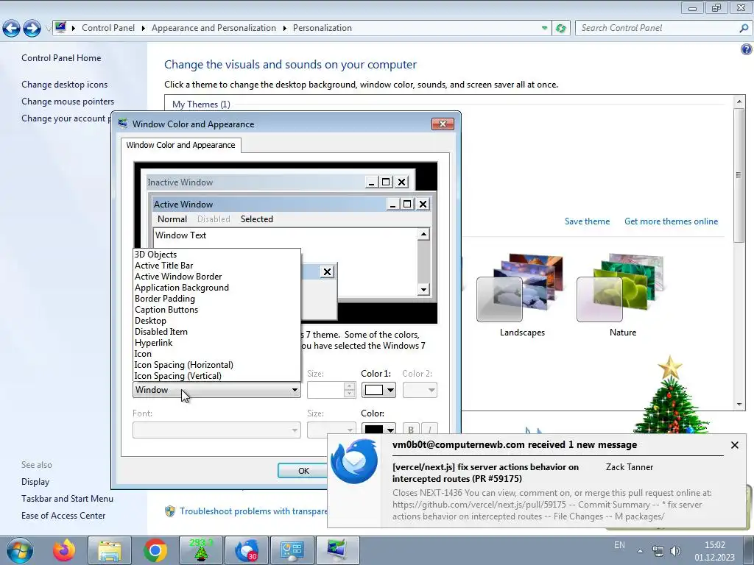Click the Back navigation arrow
The height and width of the screenshot is (565, 754).
click(x=12, y=29)
